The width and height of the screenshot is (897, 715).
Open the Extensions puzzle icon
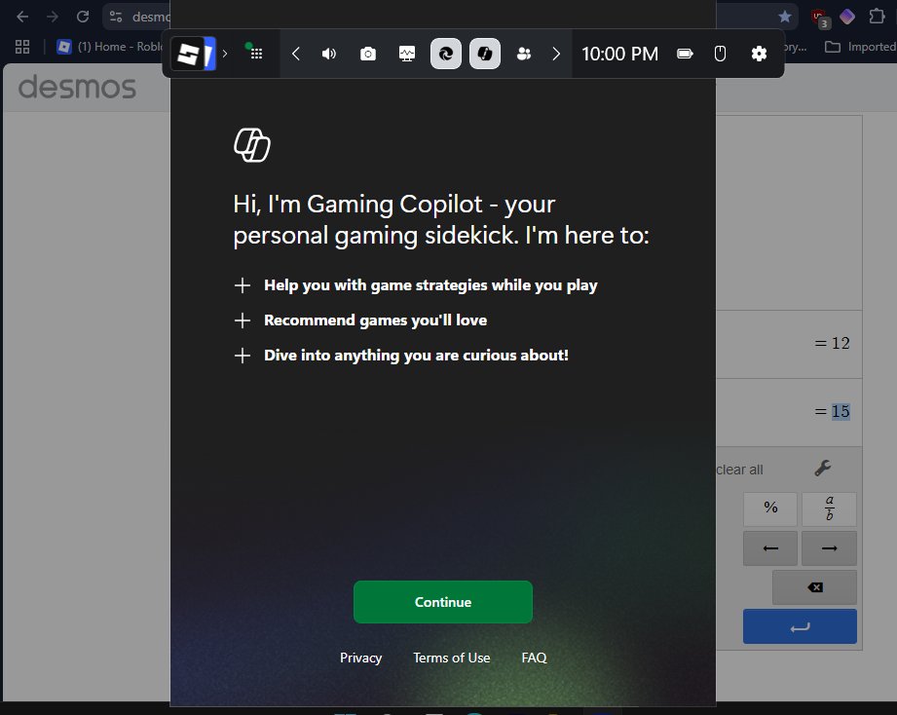coord(877,17)
